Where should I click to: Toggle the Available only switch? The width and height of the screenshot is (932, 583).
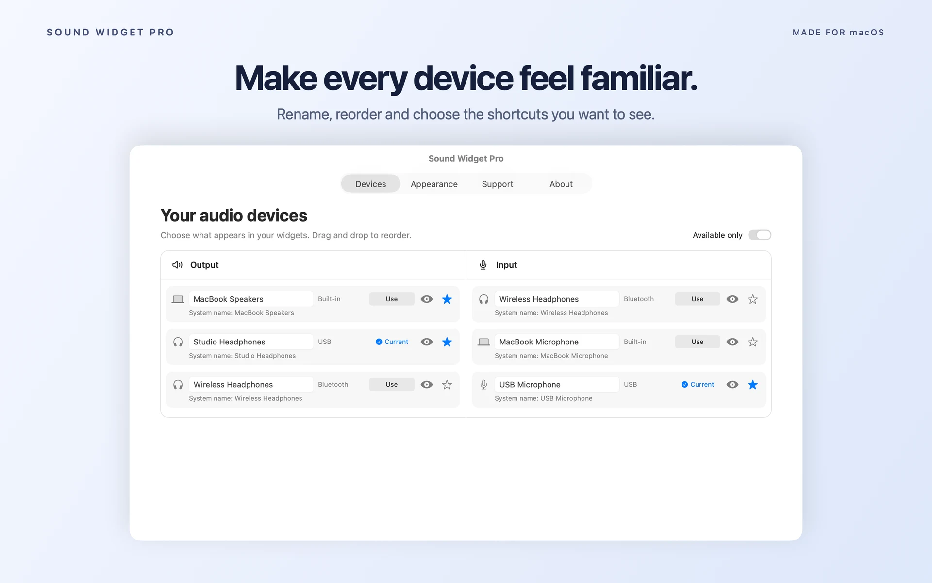point(760,235)
